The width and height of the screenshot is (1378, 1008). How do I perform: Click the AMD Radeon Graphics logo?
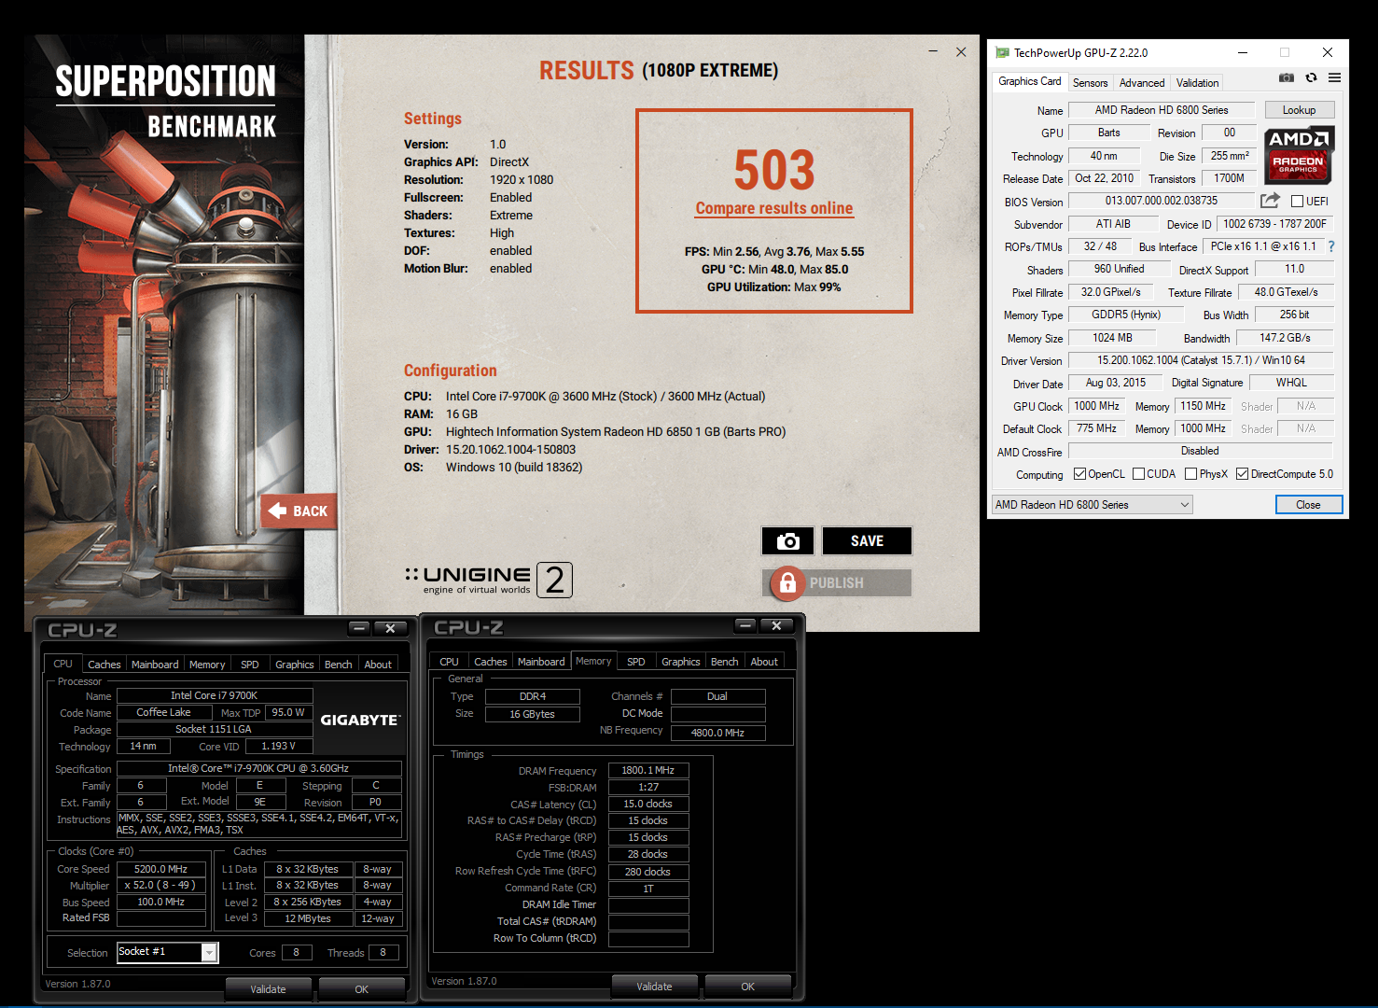click(1299, 155)
